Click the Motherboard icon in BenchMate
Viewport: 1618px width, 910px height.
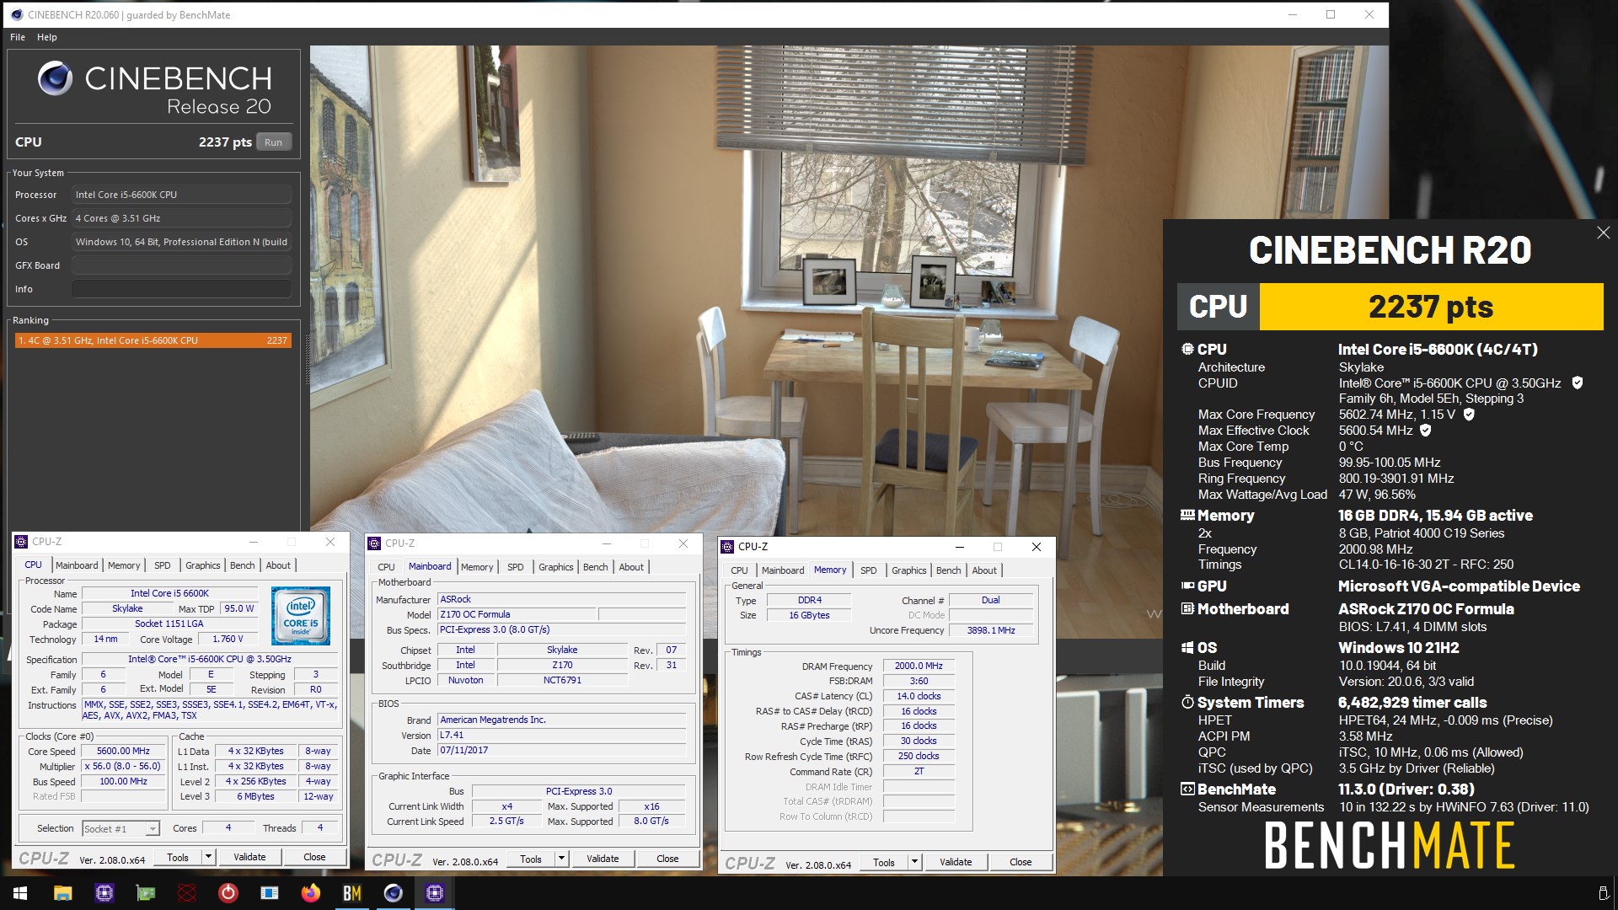pyautogui.click(x=1187, y=608)
